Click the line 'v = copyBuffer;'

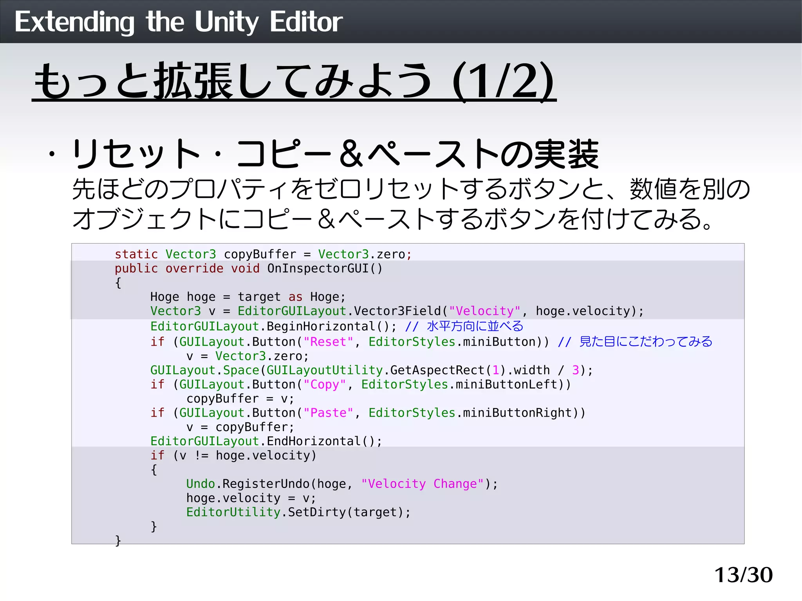pos(240,427)
